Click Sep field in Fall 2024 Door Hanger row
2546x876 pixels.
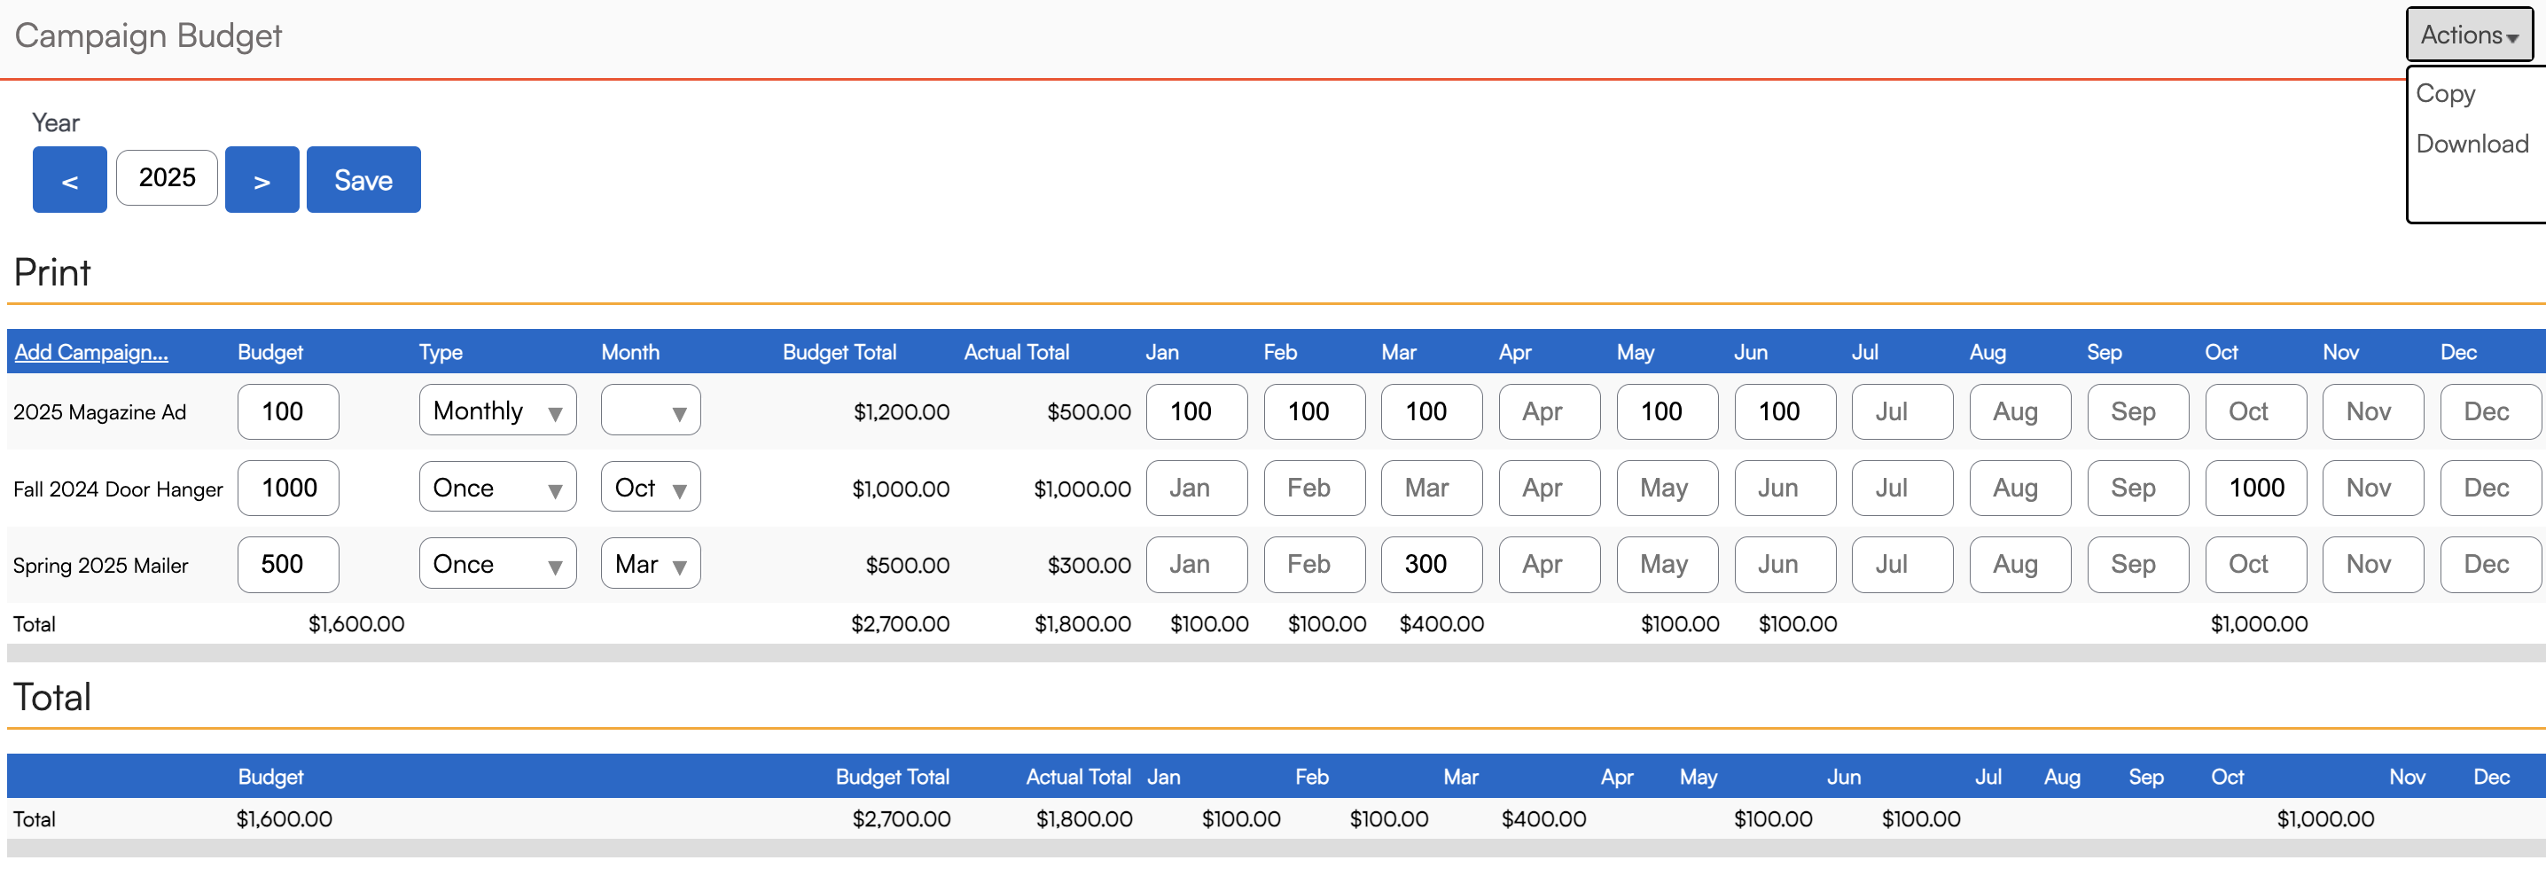[2138, 488]
